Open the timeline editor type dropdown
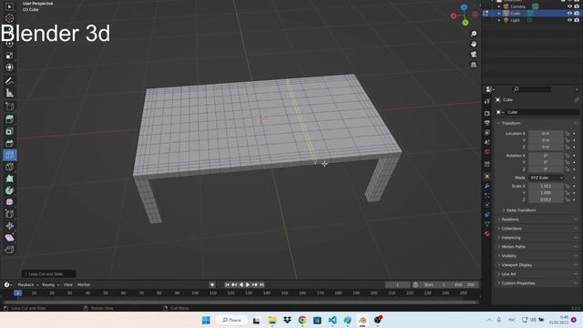This screenshot has width=583, height=328. point(8,285)
